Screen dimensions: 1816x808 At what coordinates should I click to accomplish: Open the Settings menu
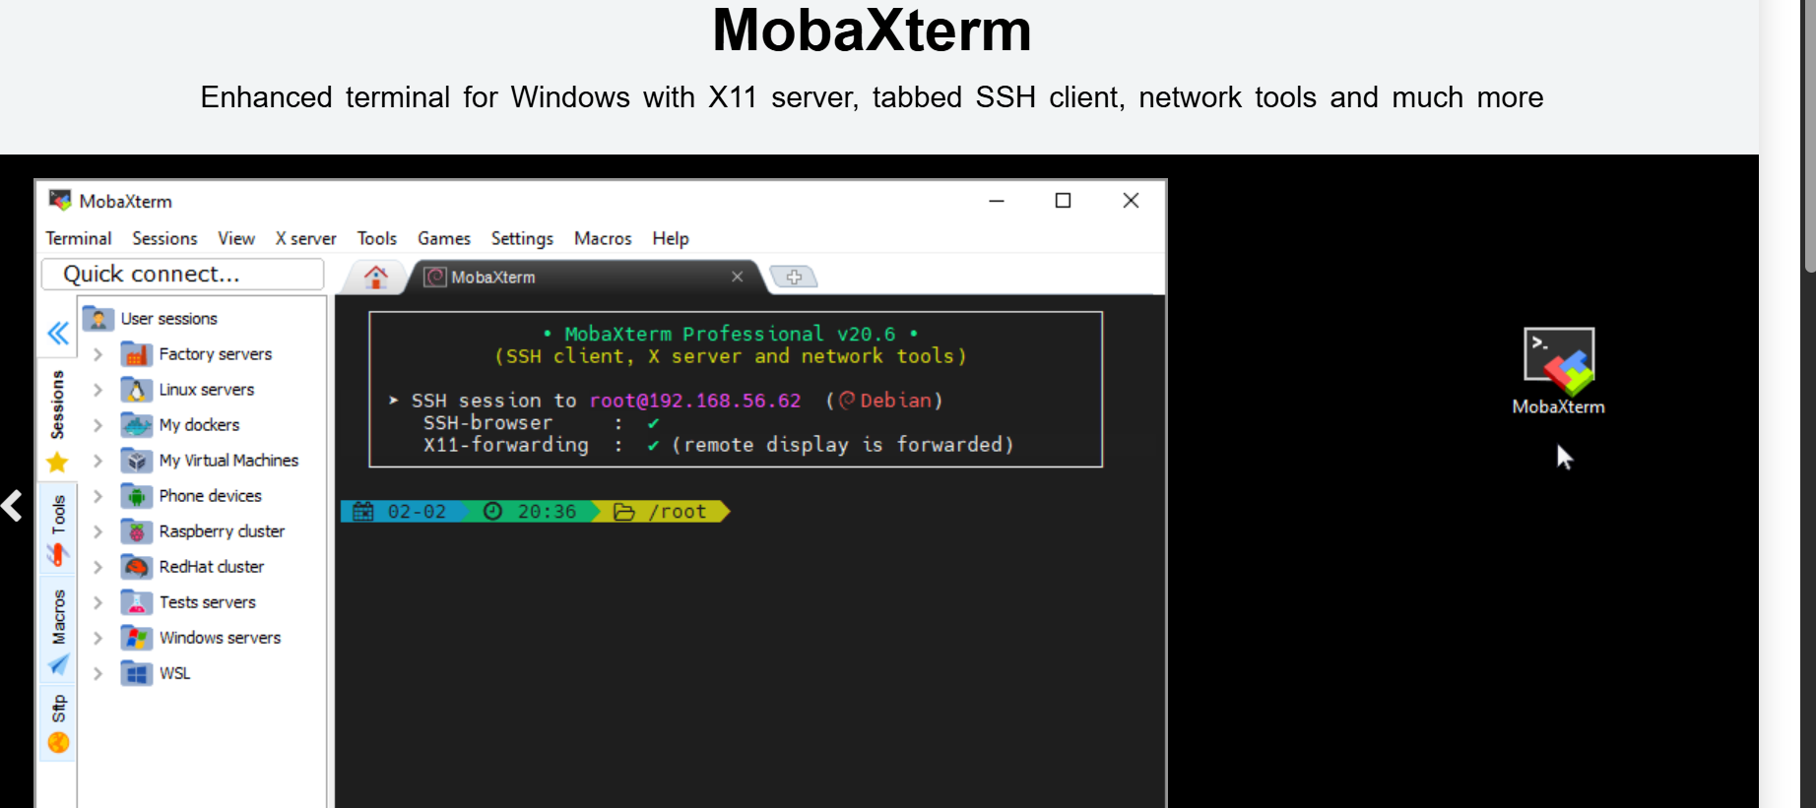pos(522,238)
